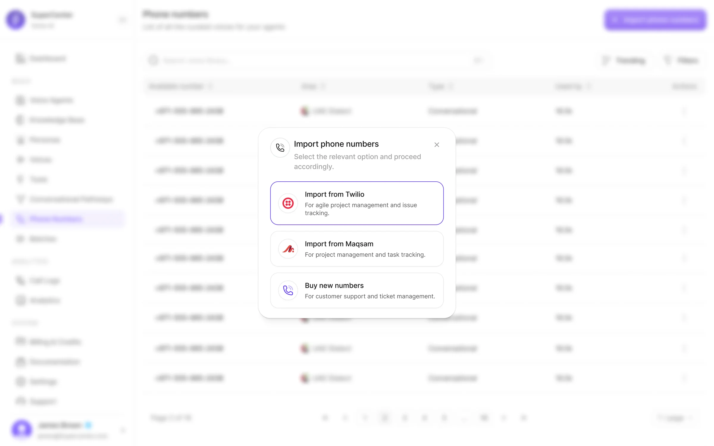This screenshot has width=714, height=446.
Task: Pick the Buy new numbers option
Action: click(357, 290)
